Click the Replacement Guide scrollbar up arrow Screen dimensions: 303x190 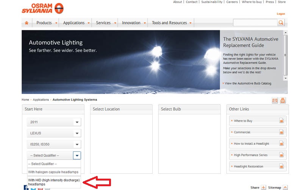point(286,33)
